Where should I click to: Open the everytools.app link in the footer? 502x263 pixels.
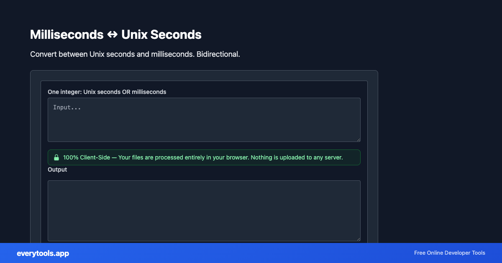42,253
